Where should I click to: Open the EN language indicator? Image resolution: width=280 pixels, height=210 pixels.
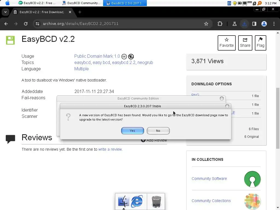coord(229,3)
